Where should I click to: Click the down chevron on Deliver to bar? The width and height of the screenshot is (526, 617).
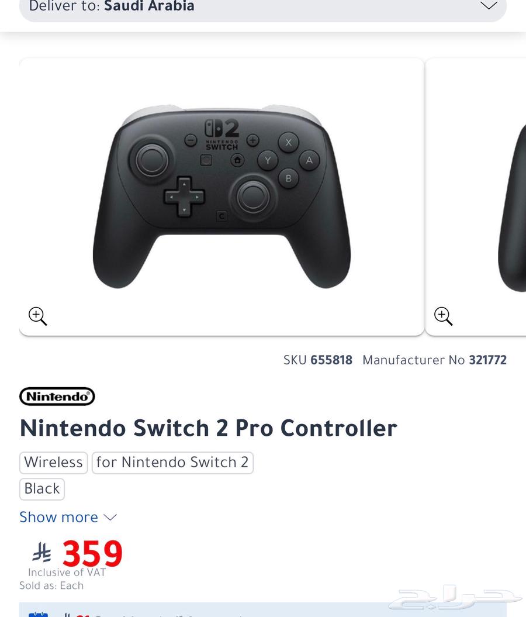[x=489, y=6]
